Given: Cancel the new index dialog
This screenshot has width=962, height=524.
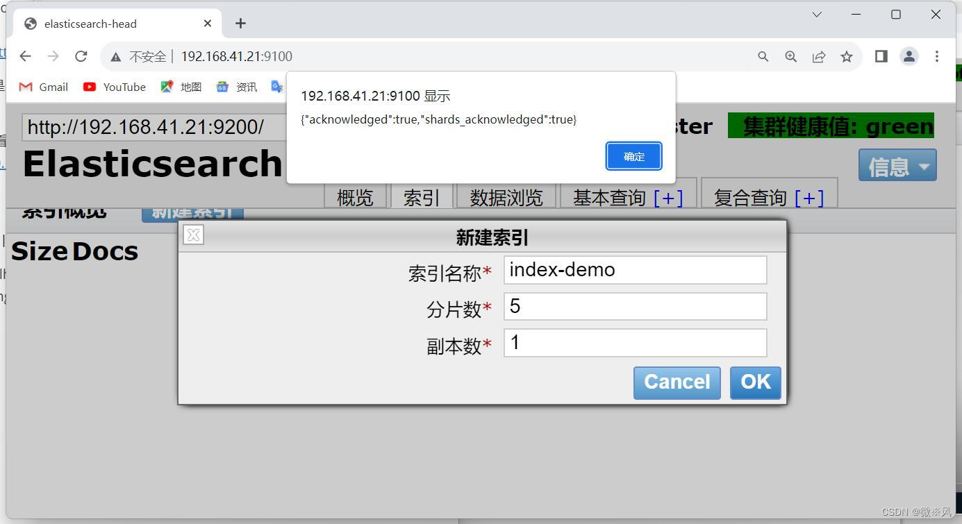Looking at the screenshot, I should click(x=677, y=382).
